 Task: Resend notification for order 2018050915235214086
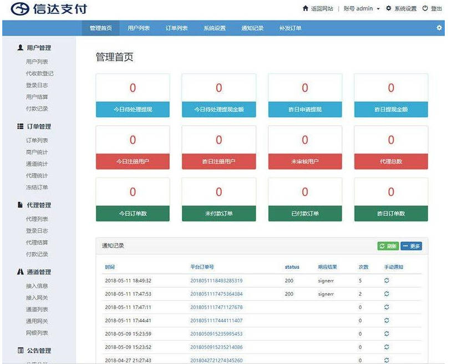[x=387, y=347]
